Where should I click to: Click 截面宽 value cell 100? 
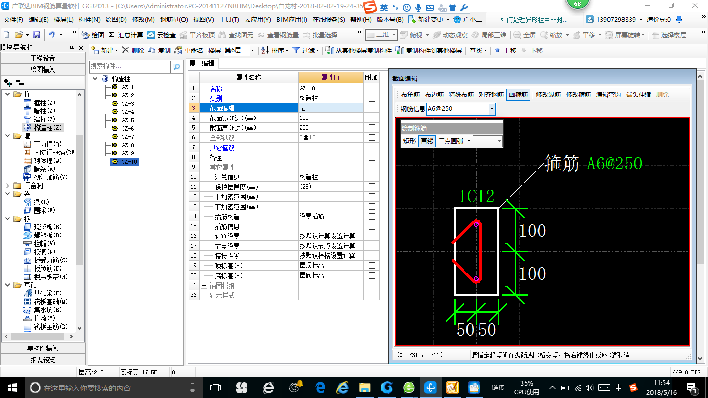[331, 118]
